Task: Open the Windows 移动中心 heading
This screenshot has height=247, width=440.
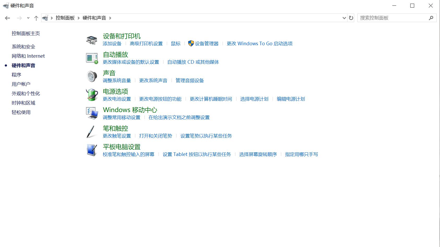Action: point(130,110)
